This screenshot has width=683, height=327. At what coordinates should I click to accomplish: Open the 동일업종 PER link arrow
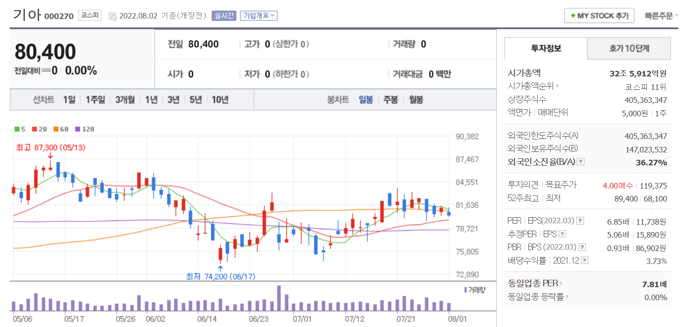pyautogui.click(x=561, y=283)
